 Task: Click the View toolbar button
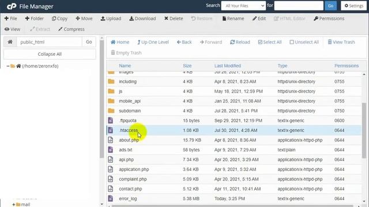(13, 29)
